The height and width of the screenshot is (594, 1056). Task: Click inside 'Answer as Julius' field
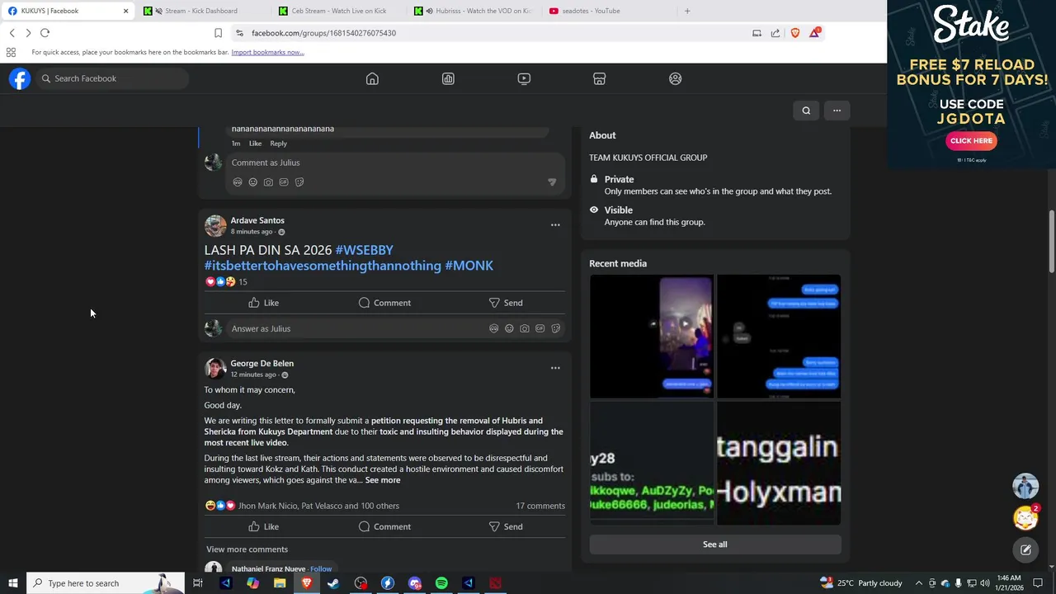(355, 328)
